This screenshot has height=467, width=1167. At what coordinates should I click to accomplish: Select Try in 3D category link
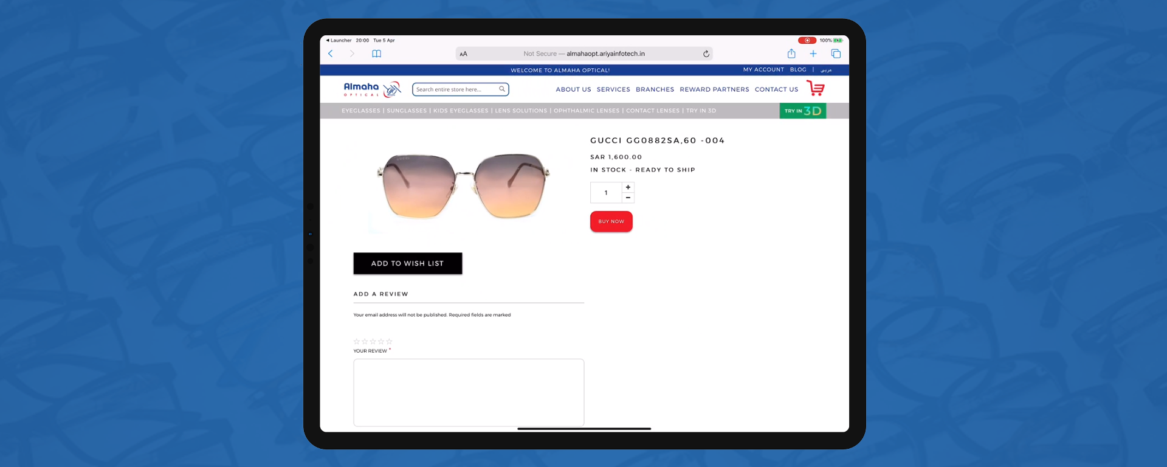click(701, 111)
